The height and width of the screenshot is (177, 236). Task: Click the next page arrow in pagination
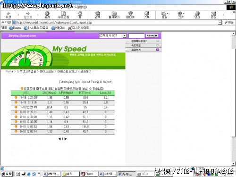[x=66, y=139]
